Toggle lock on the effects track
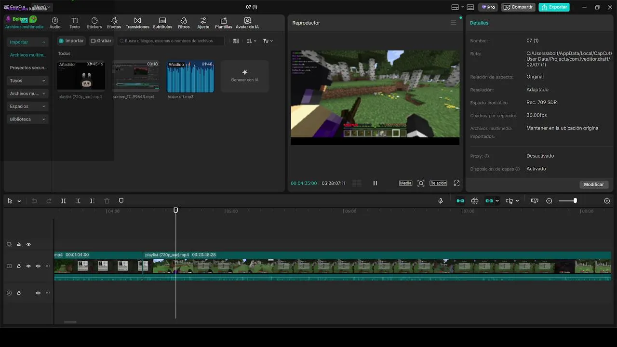 click(19, 244)
